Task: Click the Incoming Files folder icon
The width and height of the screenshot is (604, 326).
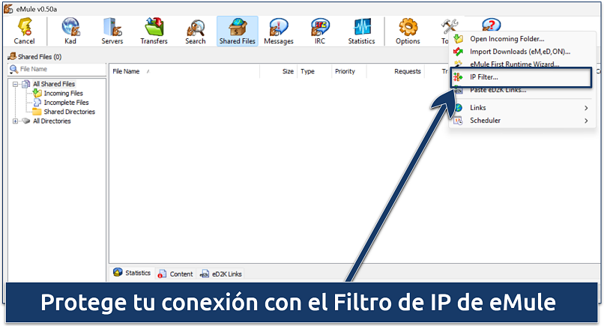Action: 37,93
